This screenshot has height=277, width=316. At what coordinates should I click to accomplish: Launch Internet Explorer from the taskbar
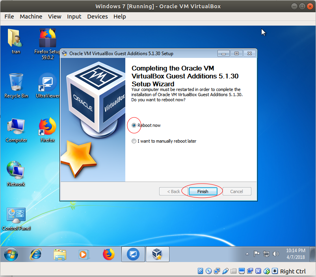tap(36, 254)
